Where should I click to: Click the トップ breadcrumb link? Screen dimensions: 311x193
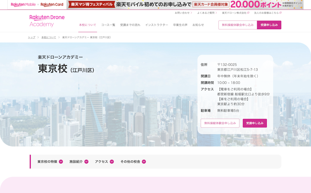31,38
